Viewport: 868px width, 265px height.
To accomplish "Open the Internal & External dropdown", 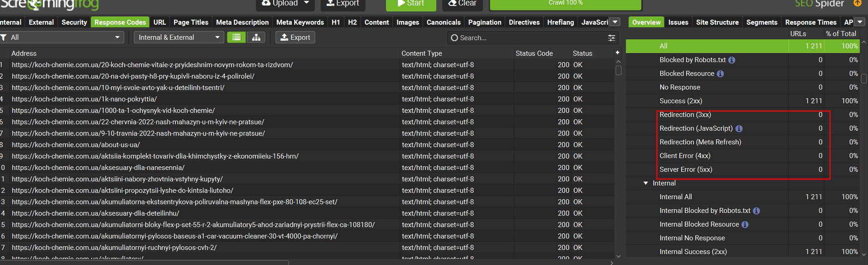I will [x=179, y=37].
